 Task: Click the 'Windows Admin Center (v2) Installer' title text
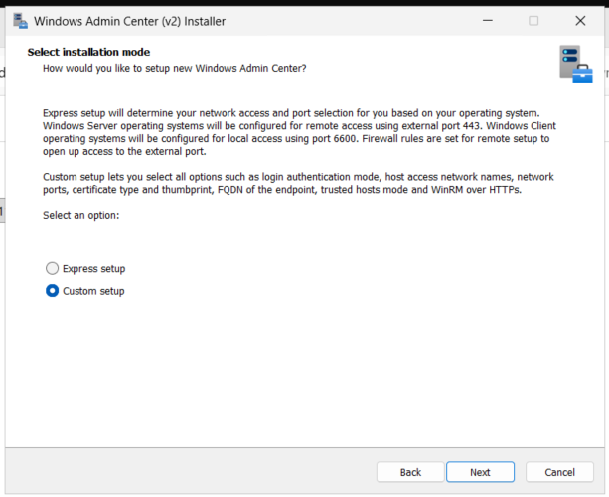pyautogui.click(x=129, y=21)
